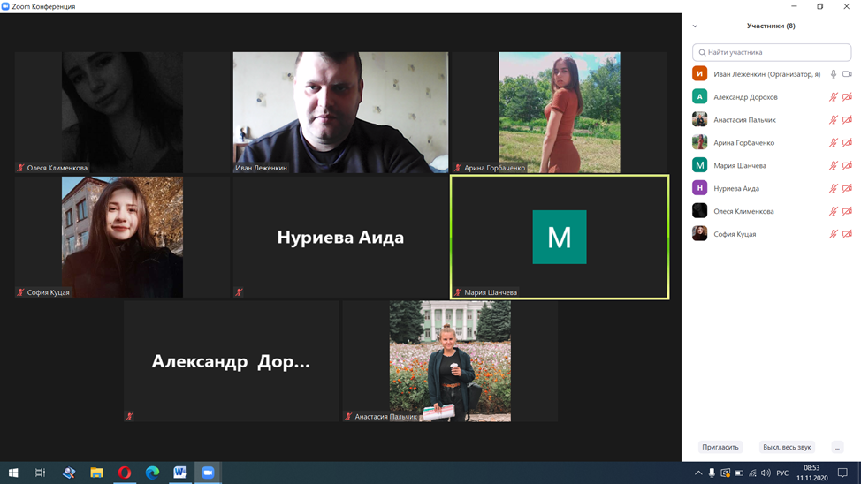
Task: Switch to Word in taskbar
Action: coord(179,473)
